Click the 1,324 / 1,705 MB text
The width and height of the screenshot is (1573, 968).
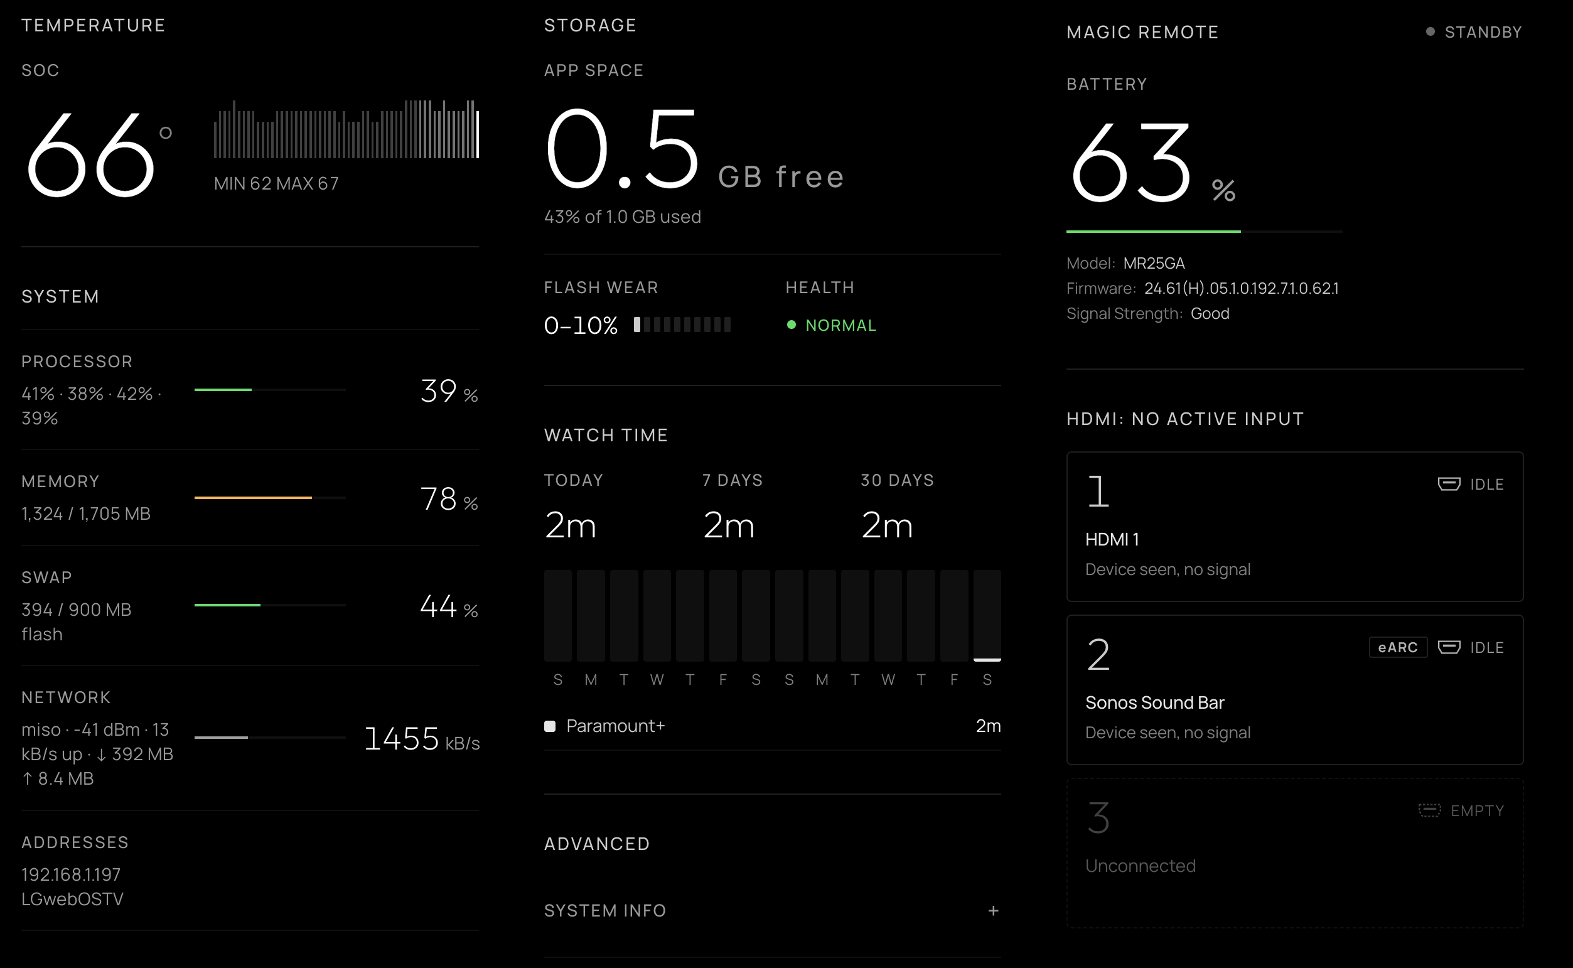click(x=86, y=514)
